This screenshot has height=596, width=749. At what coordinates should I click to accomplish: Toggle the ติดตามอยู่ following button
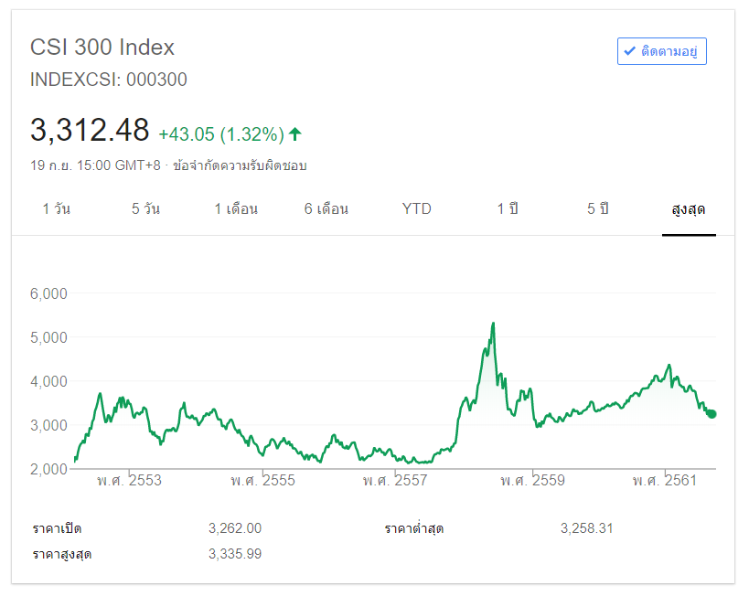pyautogui.click(x=661, y=51)
